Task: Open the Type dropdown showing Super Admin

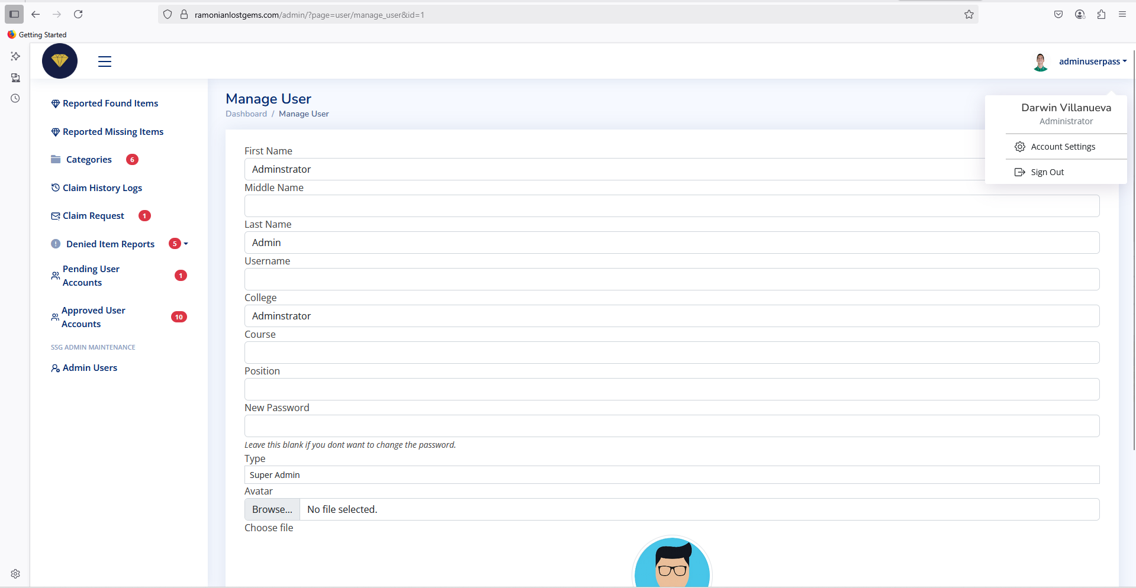Action: tap(671, 475)
